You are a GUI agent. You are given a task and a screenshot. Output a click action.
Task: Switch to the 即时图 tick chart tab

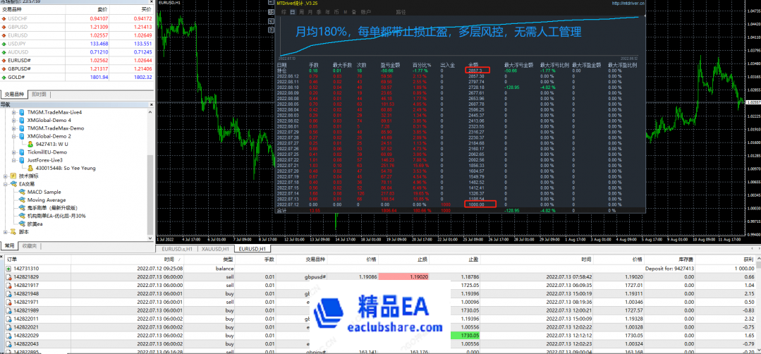37,94
